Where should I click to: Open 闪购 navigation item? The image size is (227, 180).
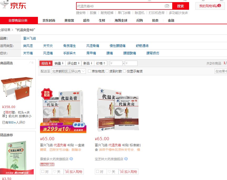pyautogui.click(x=140, y=21)
